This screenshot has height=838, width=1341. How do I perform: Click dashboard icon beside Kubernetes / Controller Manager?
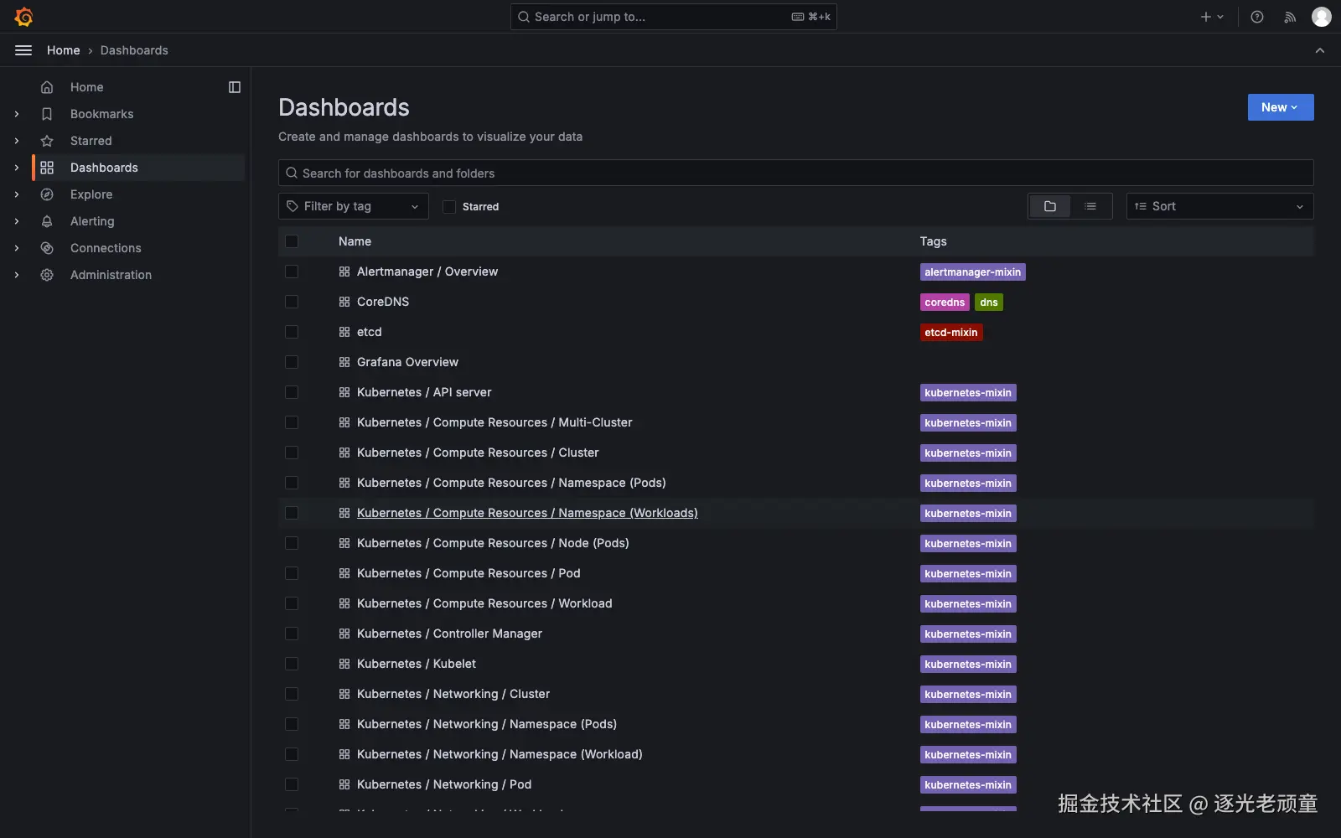(344, 634)
